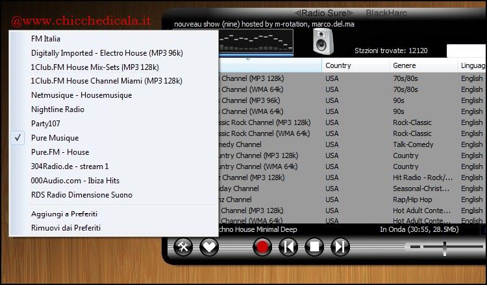The width and height of the screenshot is (487, 285).
Task: Click the heart favorites icon
Action: [x=209, y=247]
